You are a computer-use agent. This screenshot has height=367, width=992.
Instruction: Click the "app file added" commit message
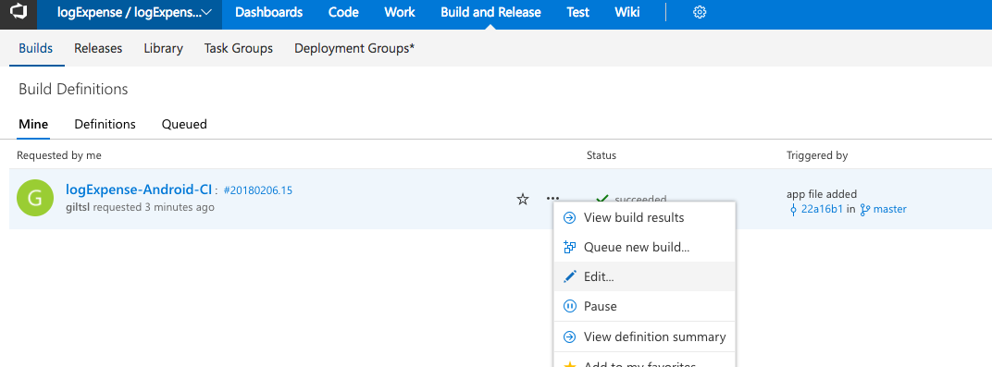point(821,194)
